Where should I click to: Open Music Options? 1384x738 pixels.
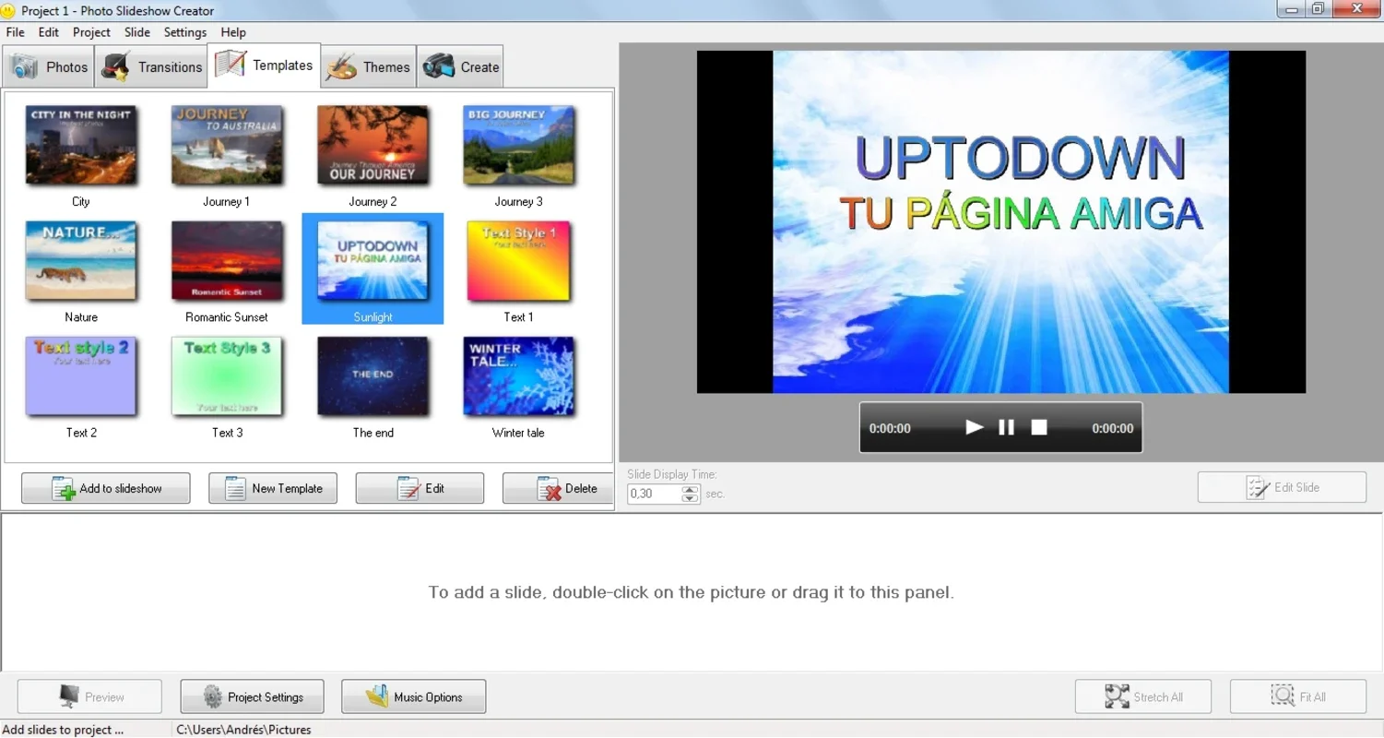pos(414,696)
